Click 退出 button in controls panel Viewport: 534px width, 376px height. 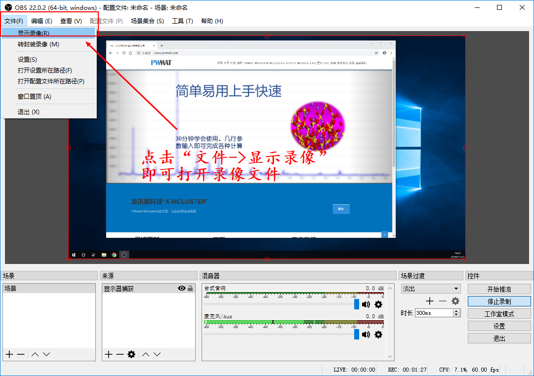click(499, 338)
